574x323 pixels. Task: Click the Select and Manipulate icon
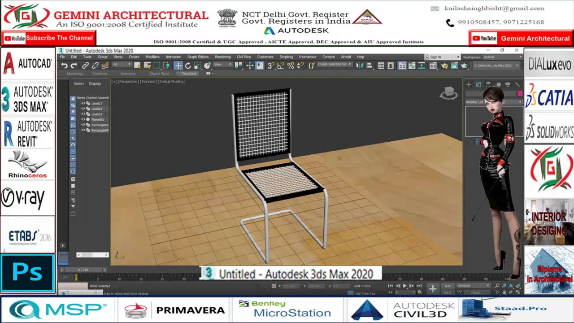click(x=250, y=66)
